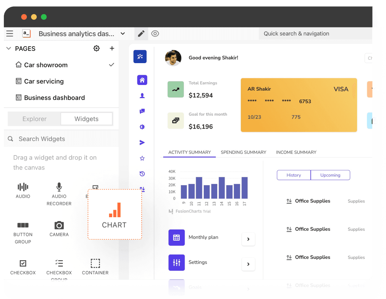Add a new page with plus icon
This screenshot has height=299, width=386.
point(112,48)
